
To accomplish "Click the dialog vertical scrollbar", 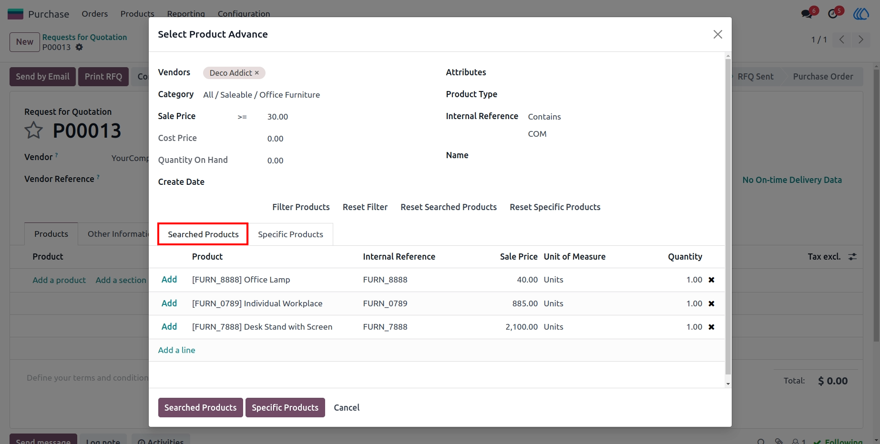I will click(x=728, y=217).
